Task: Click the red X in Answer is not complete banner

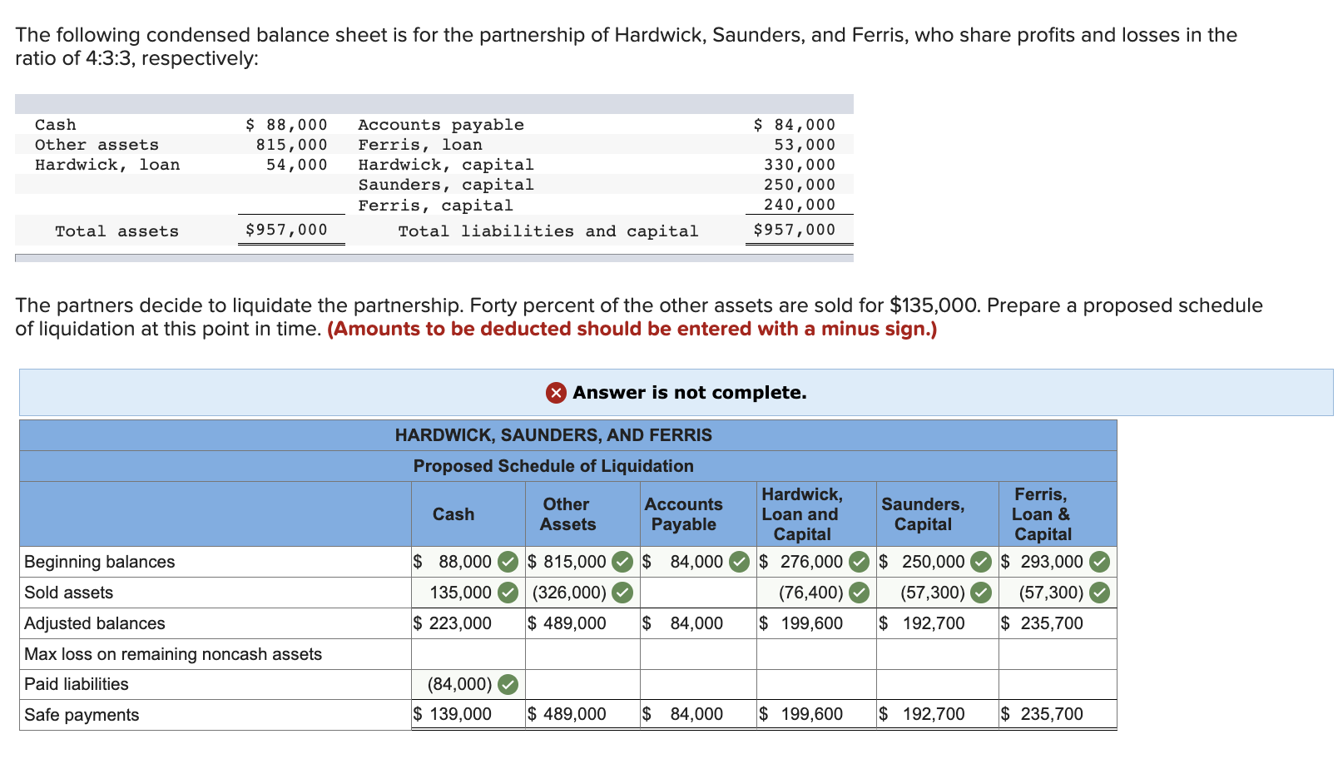Action: tap(555, 392)
